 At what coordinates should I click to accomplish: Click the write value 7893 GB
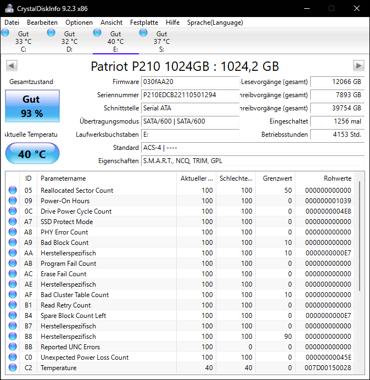tap(337, 95)
